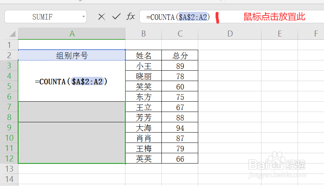This screenshot has width=324, height=186.
Task: Select the cell containing 小王
Action: click(x=143, y=66)
